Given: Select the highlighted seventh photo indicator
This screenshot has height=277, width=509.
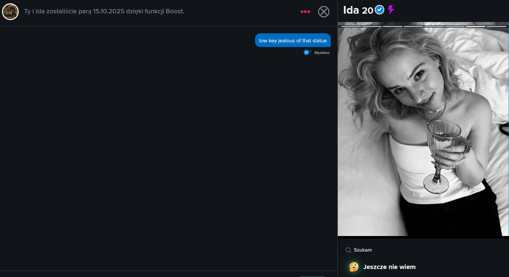Looking at the screenshot, I should [475, 26].
